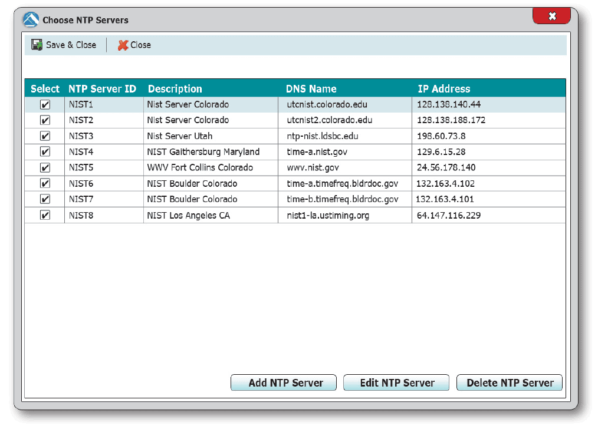Click the NIST Los Angeles CA description
Viewport: 598px width, 429px height.
188,215
